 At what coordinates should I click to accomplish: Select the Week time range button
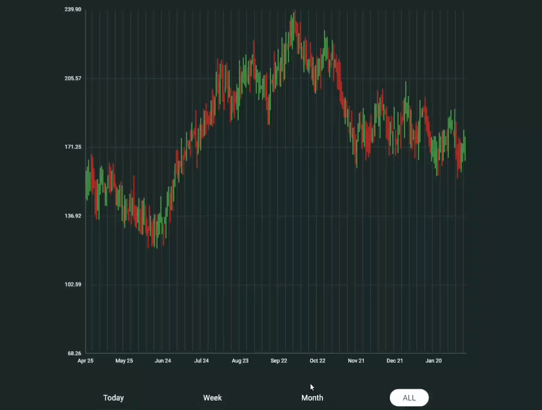212,398
